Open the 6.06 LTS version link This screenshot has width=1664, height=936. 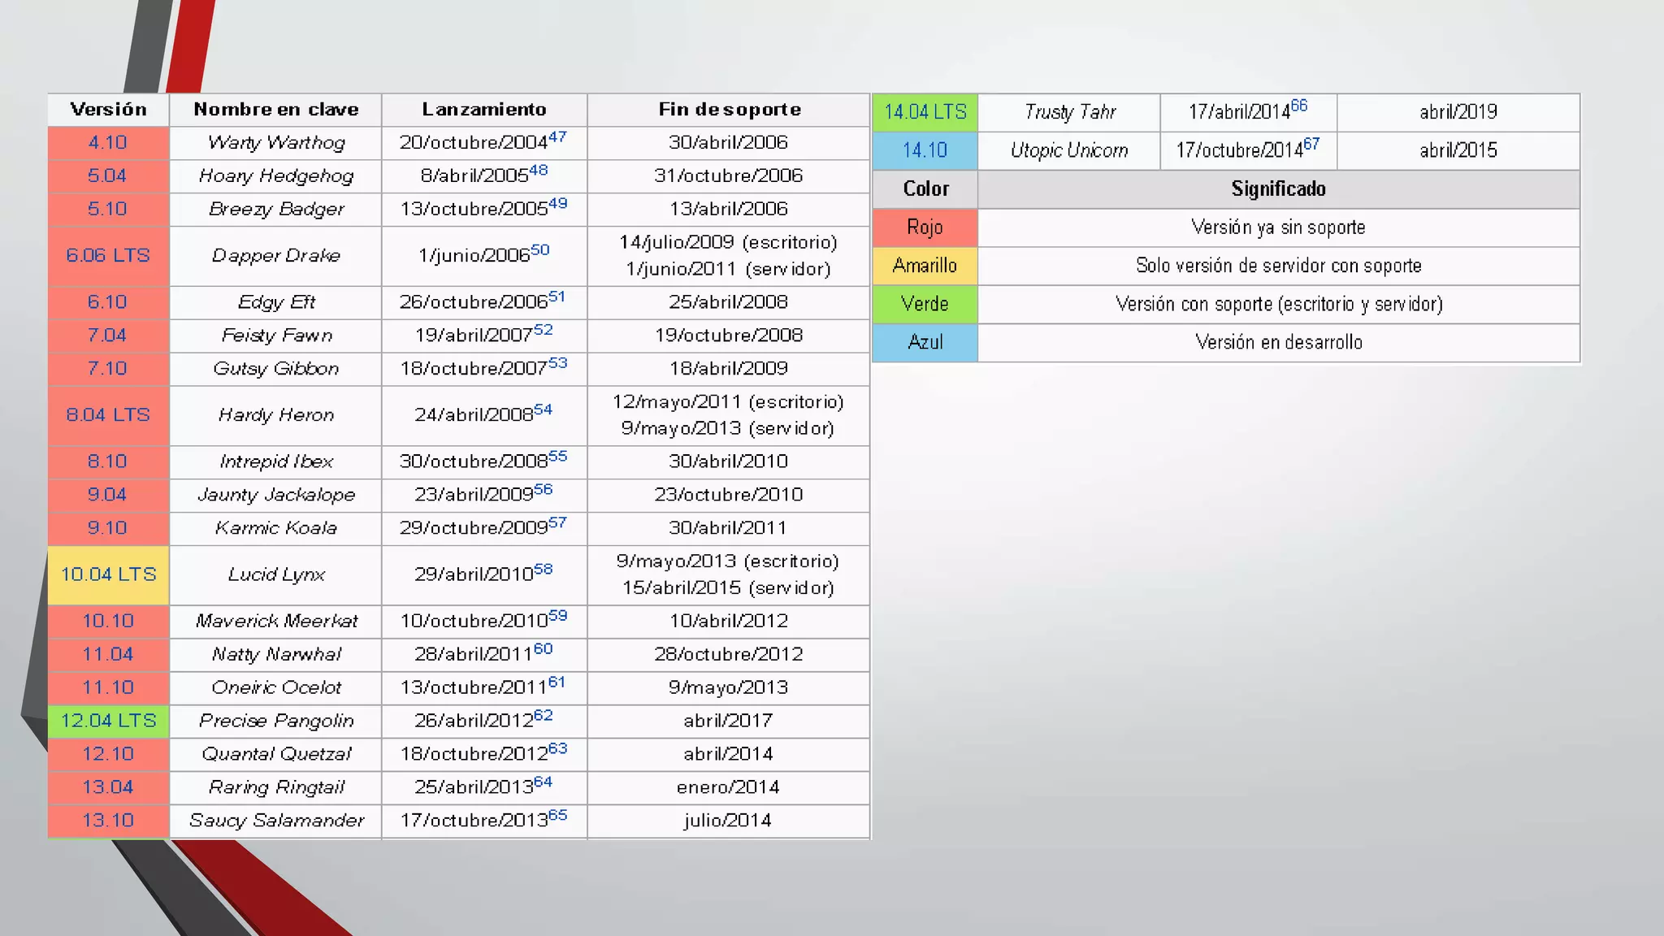(x=107, y=256)
